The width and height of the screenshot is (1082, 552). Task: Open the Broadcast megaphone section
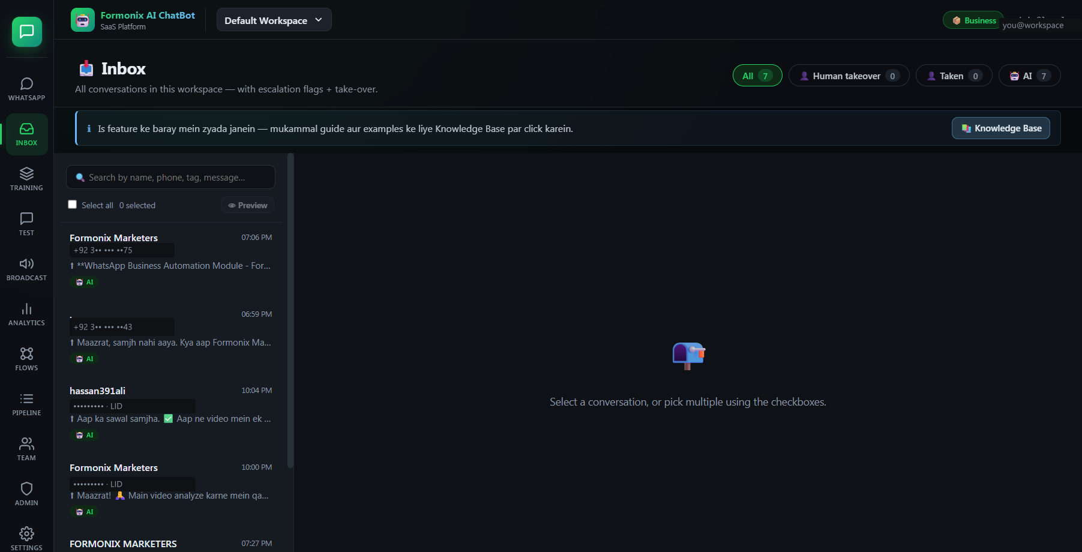(26, 269)
